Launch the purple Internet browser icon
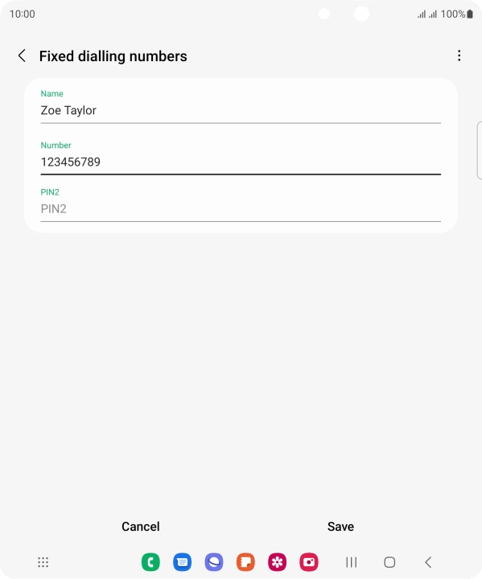 pyautogui.click(x=214, y=562)
